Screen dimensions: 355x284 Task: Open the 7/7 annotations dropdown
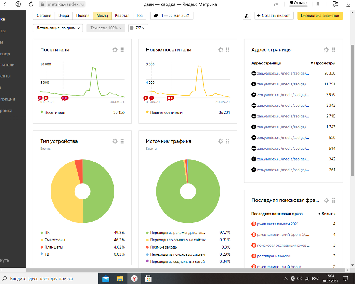pyautogui.click(x=138, y=28)
